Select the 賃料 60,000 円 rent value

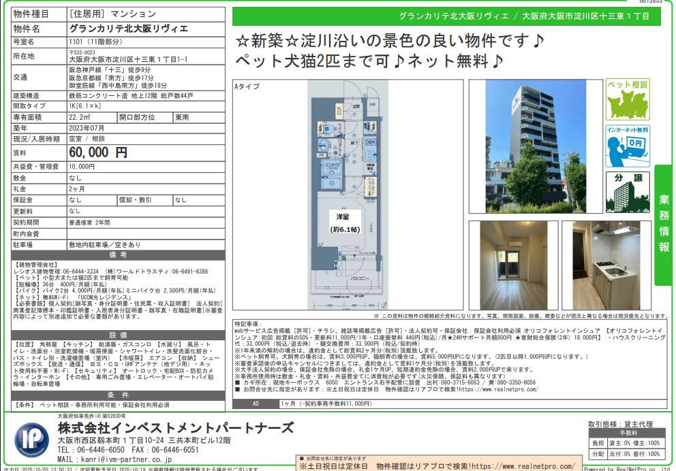tap(99, 152)
